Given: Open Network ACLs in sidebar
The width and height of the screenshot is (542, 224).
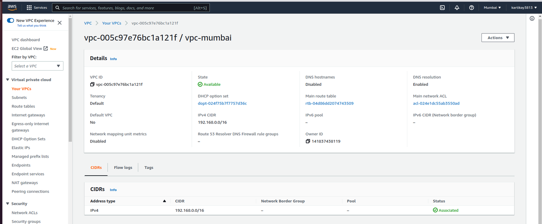Looking at the screenshot, I should (25, 213).
